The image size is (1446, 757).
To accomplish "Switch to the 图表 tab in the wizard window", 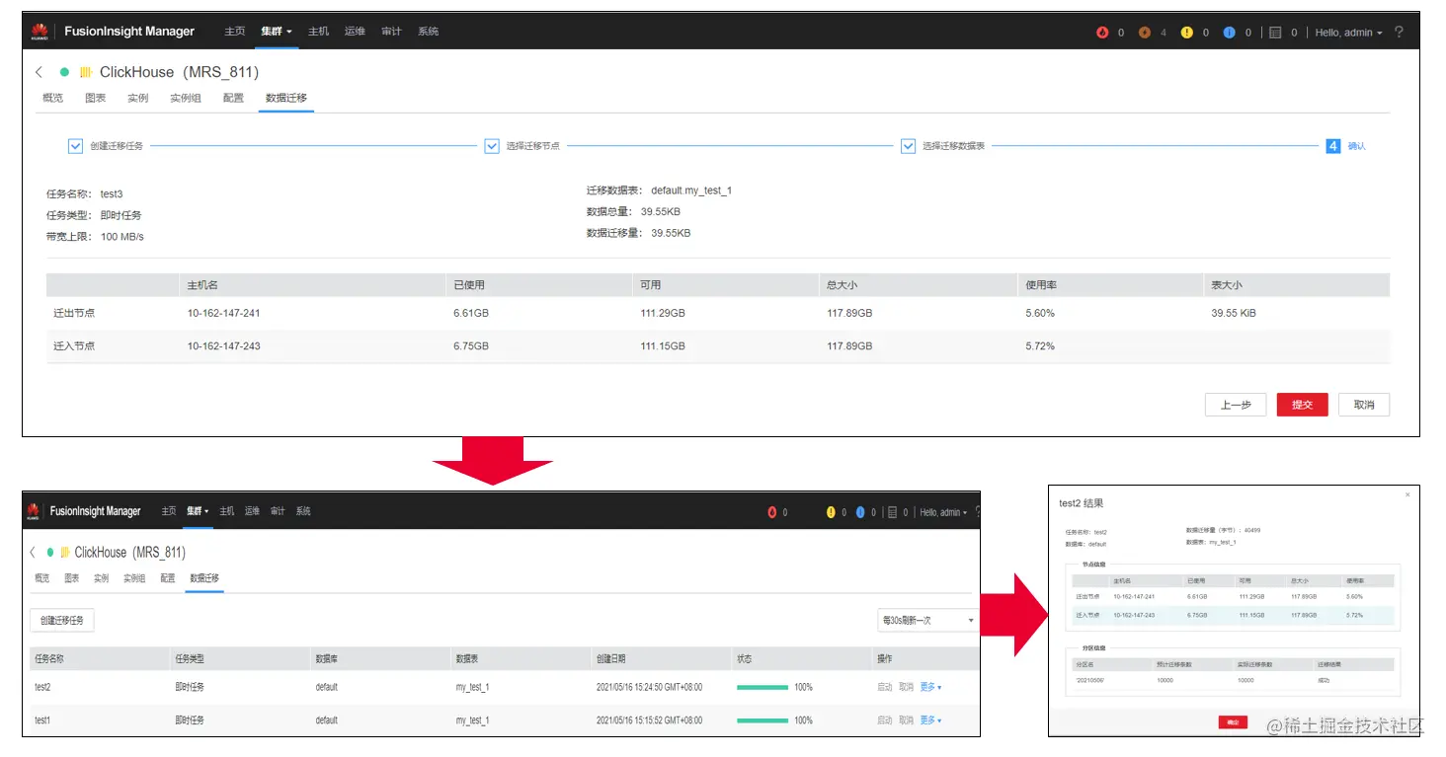I will coord(95,98).
